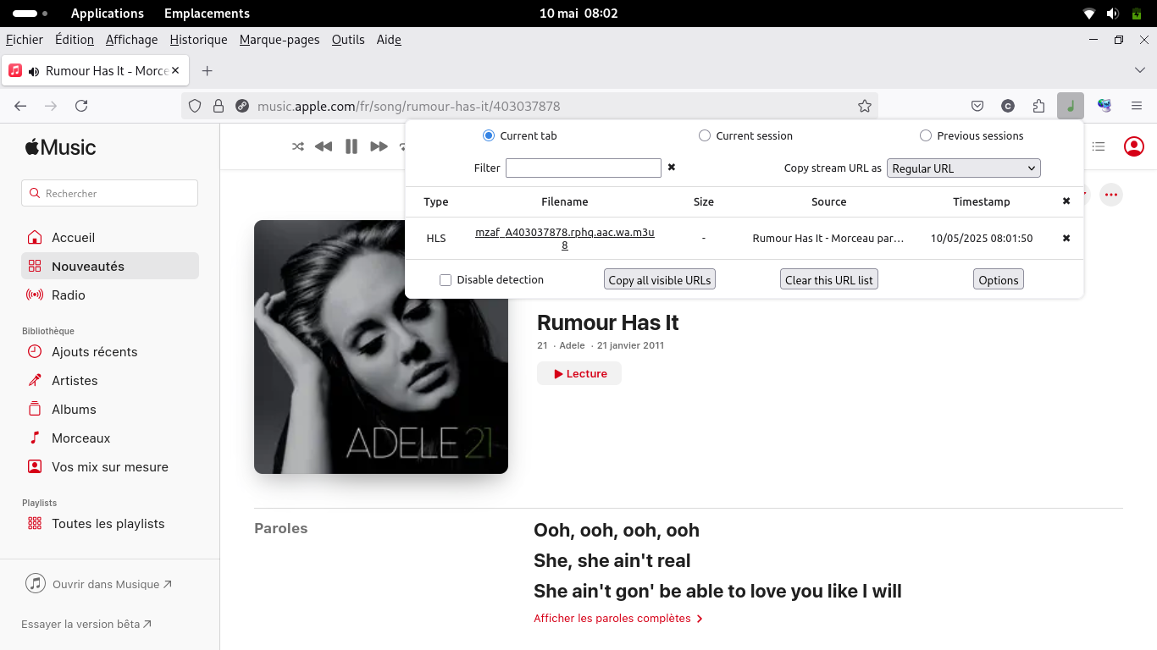Go to Accueil in the sidebar
1157x650 pixels.
pos(110,238)
